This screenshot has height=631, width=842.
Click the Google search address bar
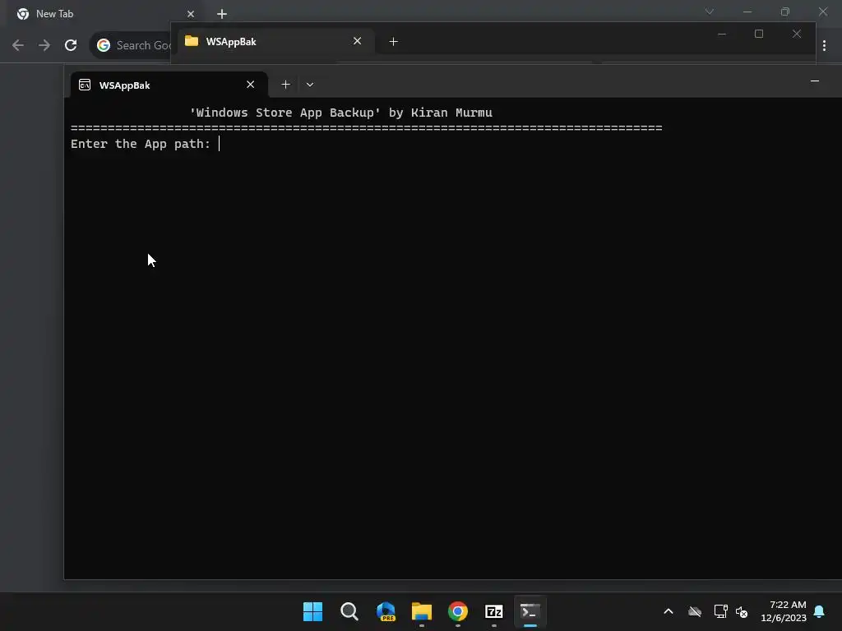click(130, 45)
